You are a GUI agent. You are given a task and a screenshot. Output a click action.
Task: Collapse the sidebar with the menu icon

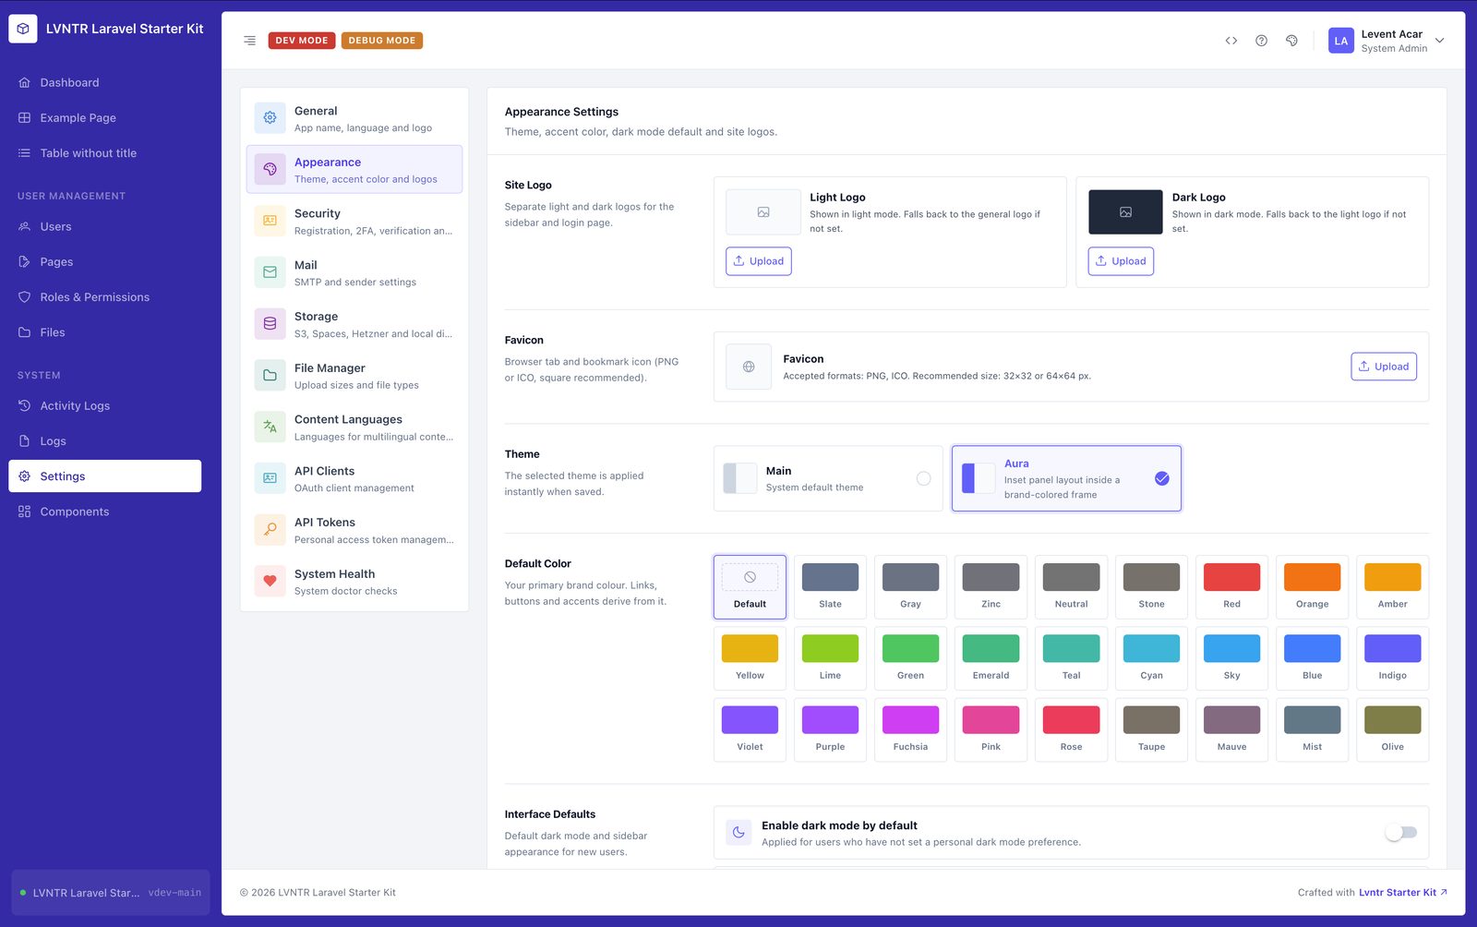249,41
